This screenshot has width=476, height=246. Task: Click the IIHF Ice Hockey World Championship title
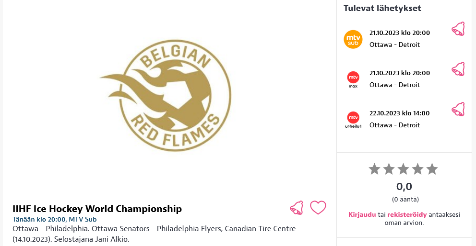coord(97,209)
